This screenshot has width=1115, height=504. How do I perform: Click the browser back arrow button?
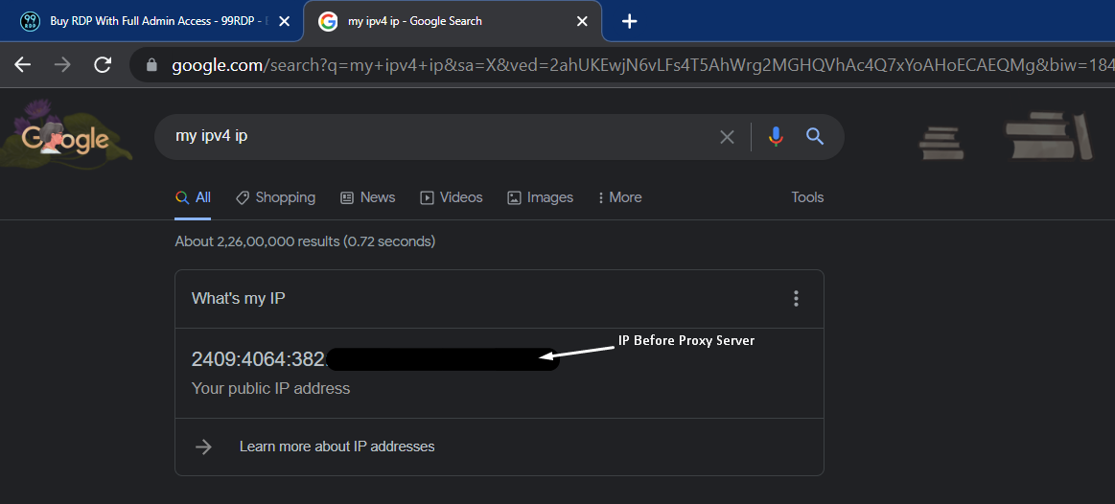click(x=23, y=65)
